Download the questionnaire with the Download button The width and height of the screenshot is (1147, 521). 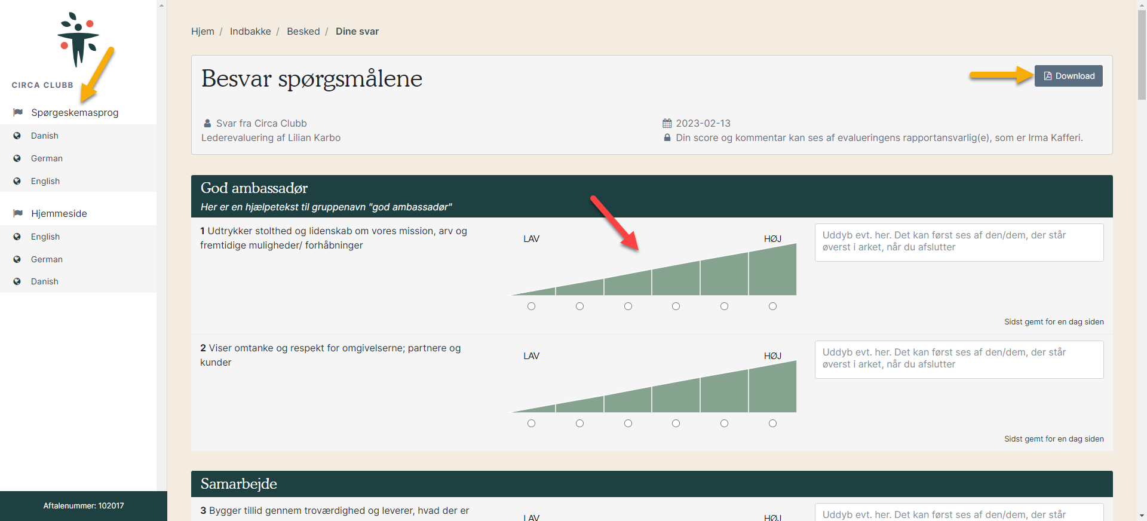[1068, 76]
